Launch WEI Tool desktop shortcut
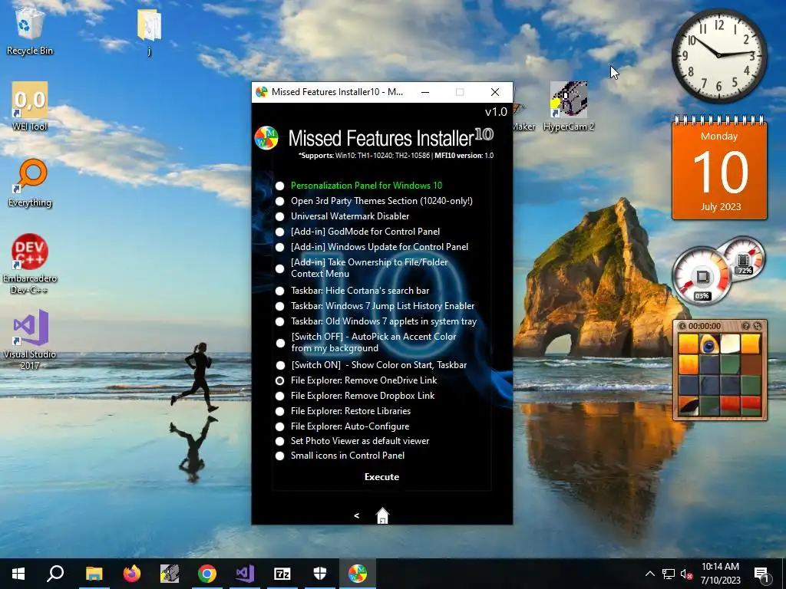The image size is (786, 589). pos(30,107)
